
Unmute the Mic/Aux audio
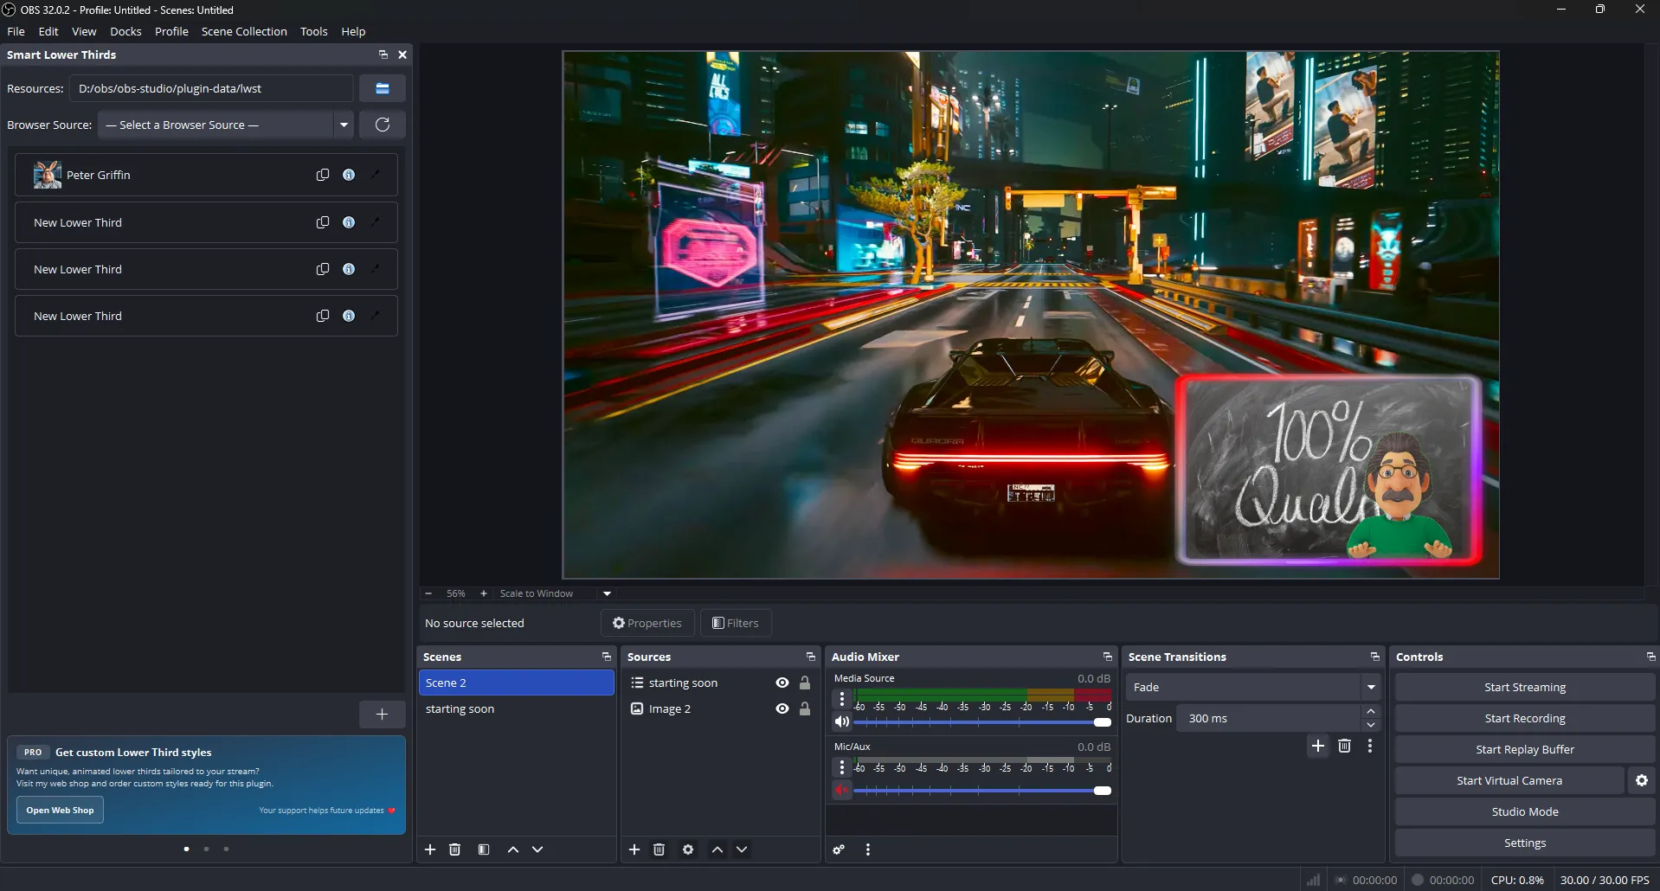click(x=842, y=790)
